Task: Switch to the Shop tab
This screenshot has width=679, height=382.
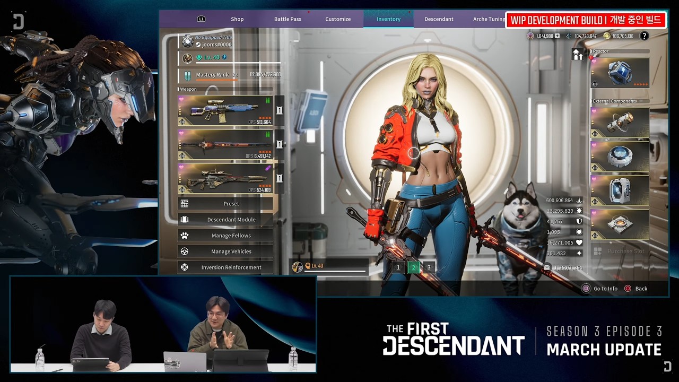Action: coord(237,19)
